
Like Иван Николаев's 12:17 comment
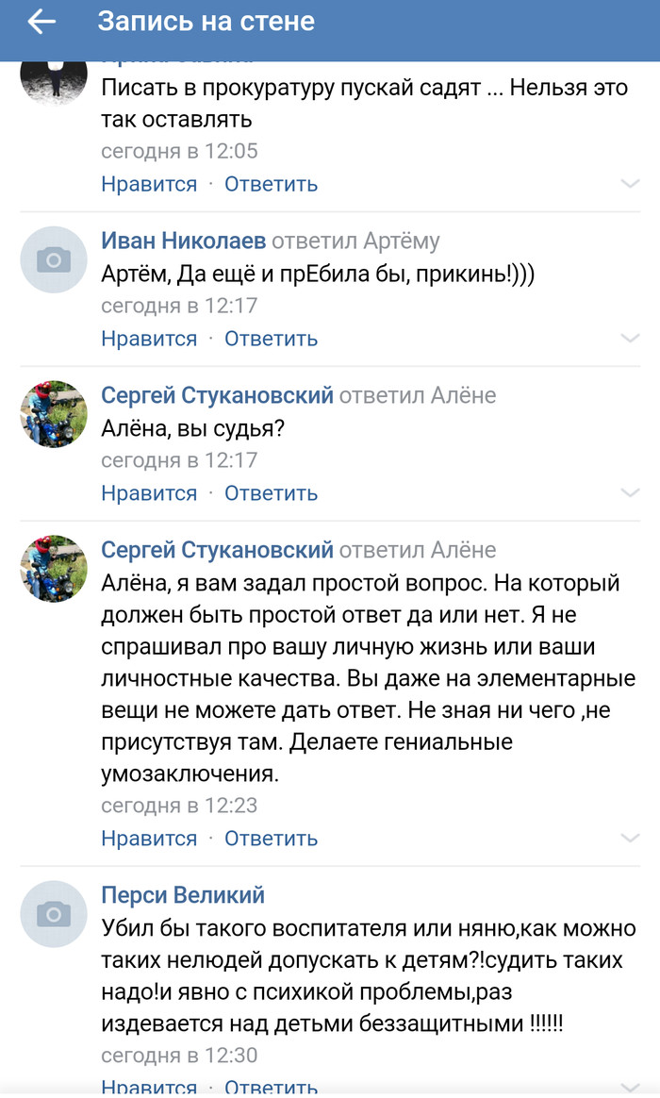point(149,339)
